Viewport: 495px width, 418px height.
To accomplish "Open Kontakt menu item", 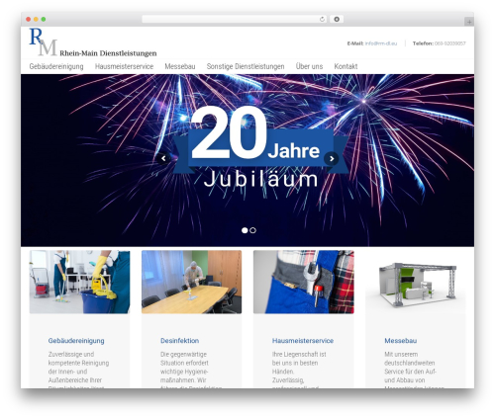I will [346, 66].
